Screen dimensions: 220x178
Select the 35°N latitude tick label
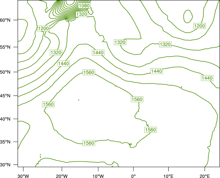pyautogui.click(x=5, y=142)
